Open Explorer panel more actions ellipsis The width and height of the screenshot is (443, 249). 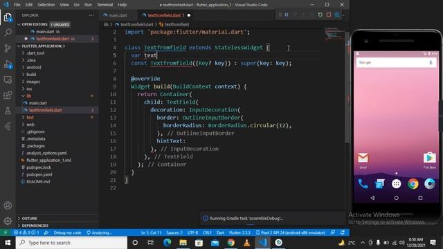click(x=91, y=15)
